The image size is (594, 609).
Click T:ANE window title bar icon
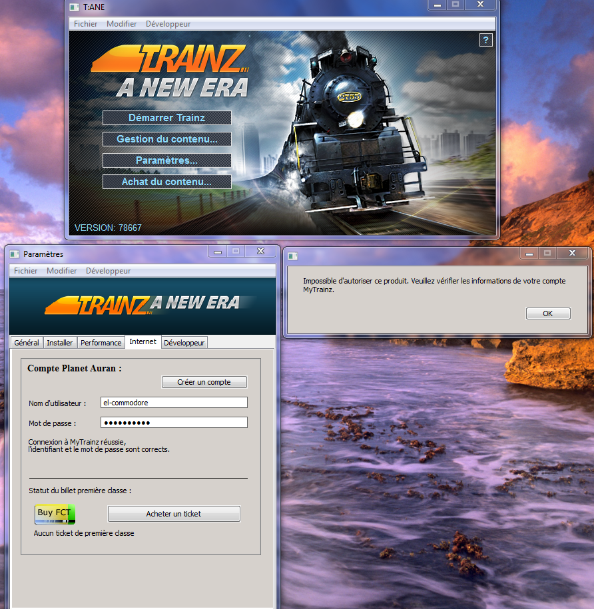pyautogui.click(x=74, y=7)
